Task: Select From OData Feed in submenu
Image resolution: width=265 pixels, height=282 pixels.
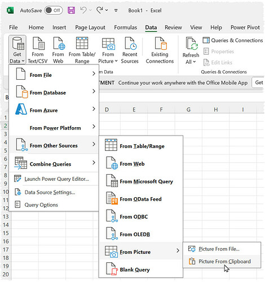Action: [x=141, y=199]
